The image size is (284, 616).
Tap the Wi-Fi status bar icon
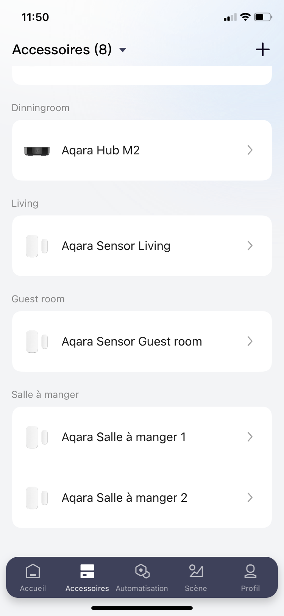point(245,17)
